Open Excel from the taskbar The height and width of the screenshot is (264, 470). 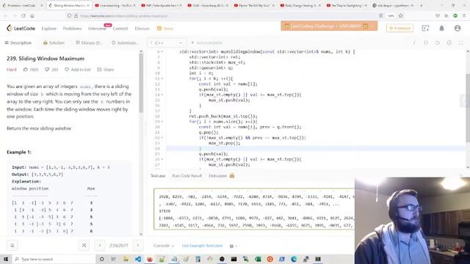(258, 259)
